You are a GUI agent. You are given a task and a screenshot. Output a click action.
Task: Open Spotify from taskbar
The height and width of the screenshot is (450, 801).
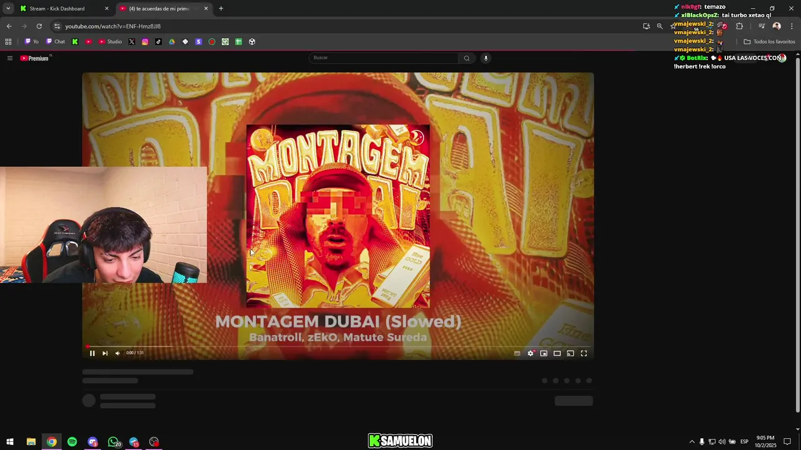pos(72,442)
